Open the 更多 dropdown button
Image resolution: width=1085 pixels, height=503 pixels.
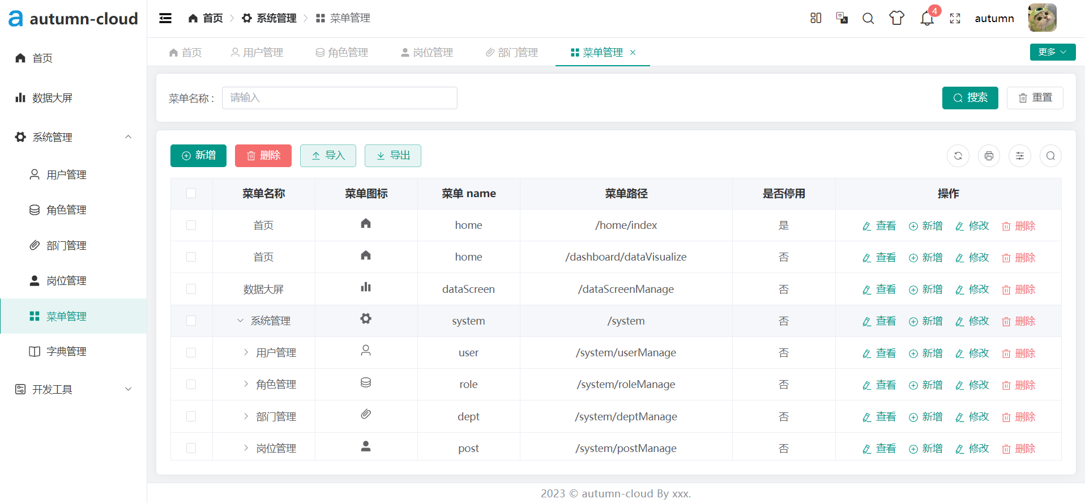coord(1053,52)
